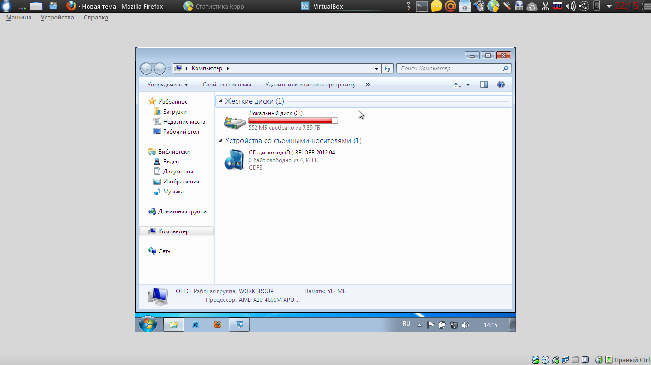651x365 pixels.
Task: Open VirtualBox Устройства menu
Action: pos(57,18)
